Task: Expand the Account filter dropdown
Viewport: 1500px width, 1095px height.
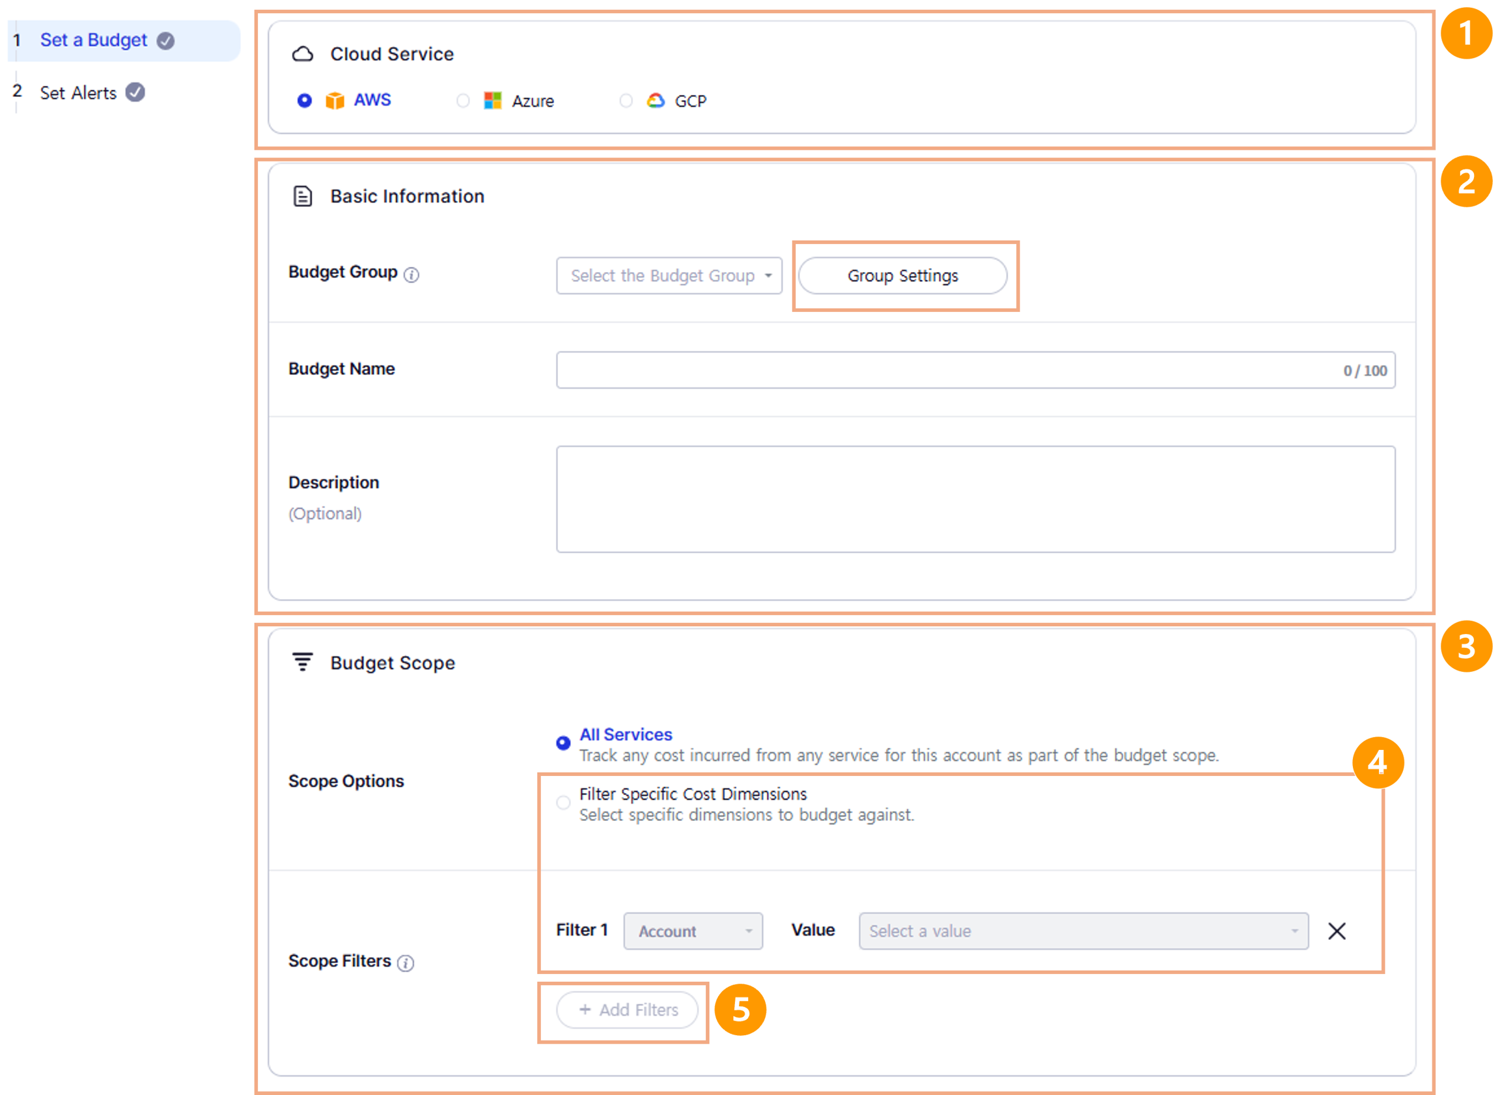Action: point(693,932)
